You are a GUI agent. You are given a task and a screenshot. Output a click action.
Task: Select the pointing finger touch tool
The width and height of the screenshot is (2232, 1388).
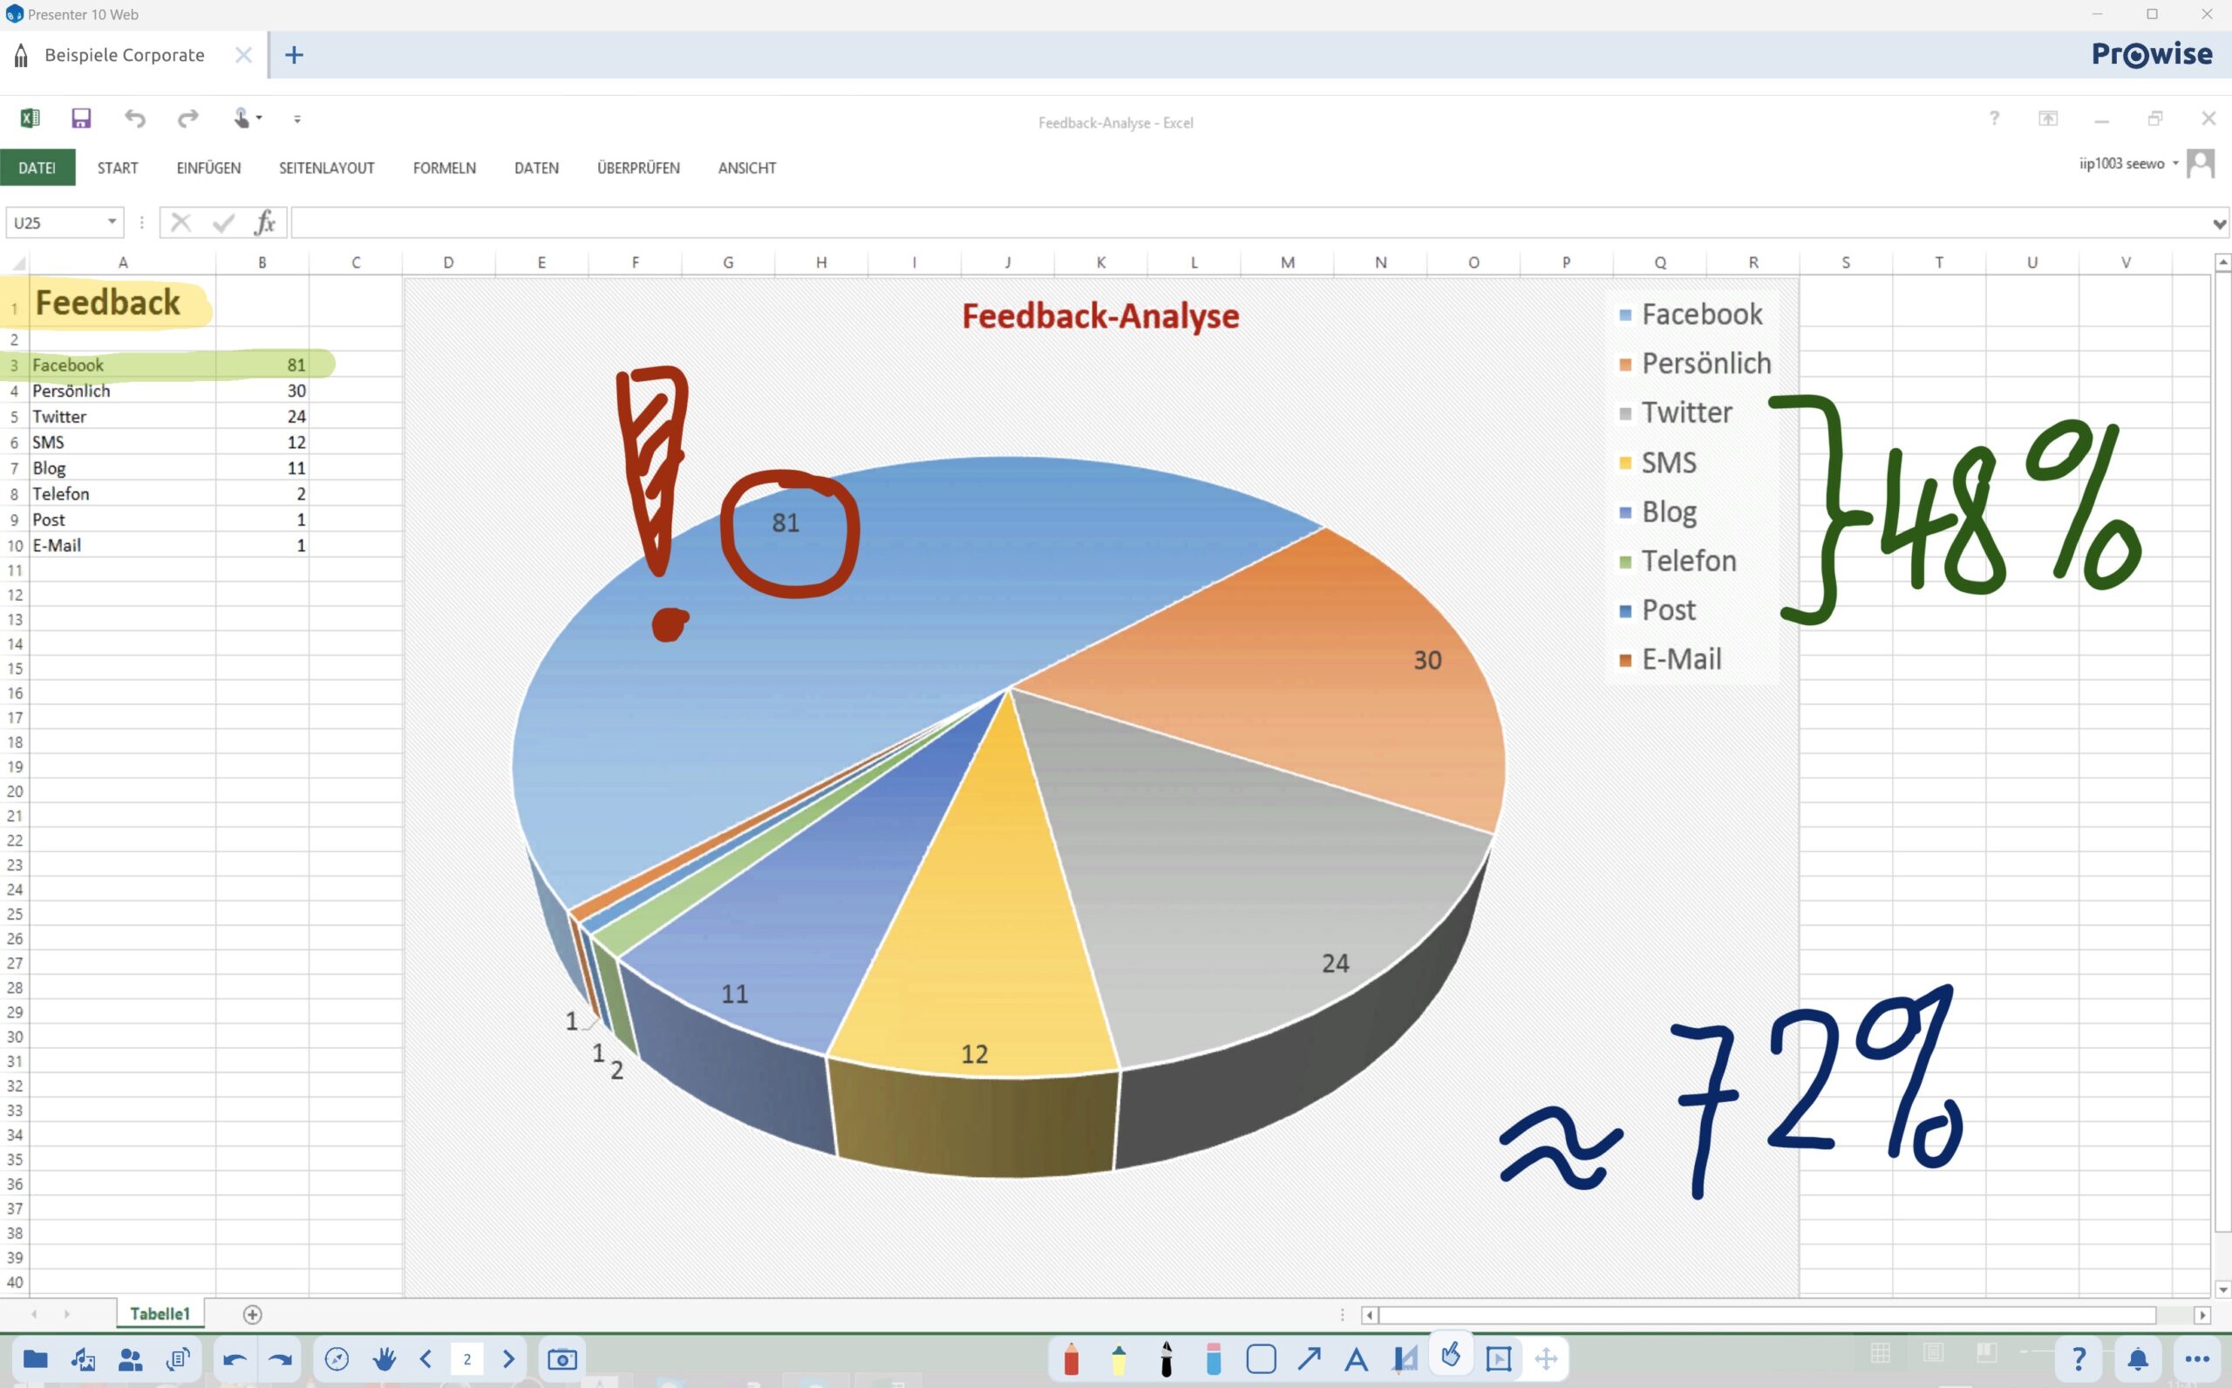click(1451, 1355)
